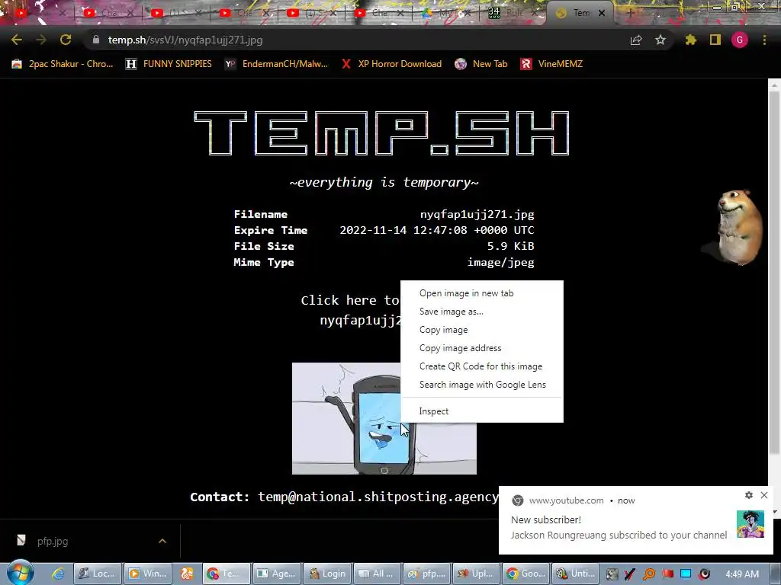The image size is (781, 585).
Task: View site info via the padlock icon
Action: pyautogui.click(x=95, y=40)
